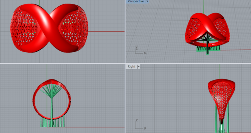This screenshot has height=133, width=251.
Task: Click the z-y axes icon in Right viewport
Action: pyautogui.click(x=140, y=125)
